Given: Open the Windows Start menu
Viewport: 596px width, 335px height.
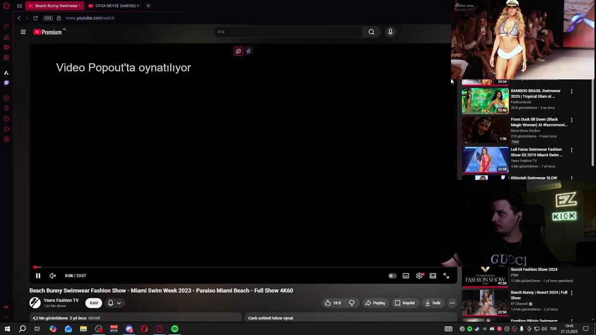Looking at the screenshot, I should (7, 329).
